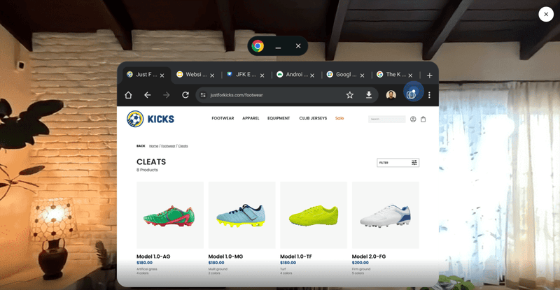Click the Model 1.0-AG product title
560x290 pixels.
[153, 256]
